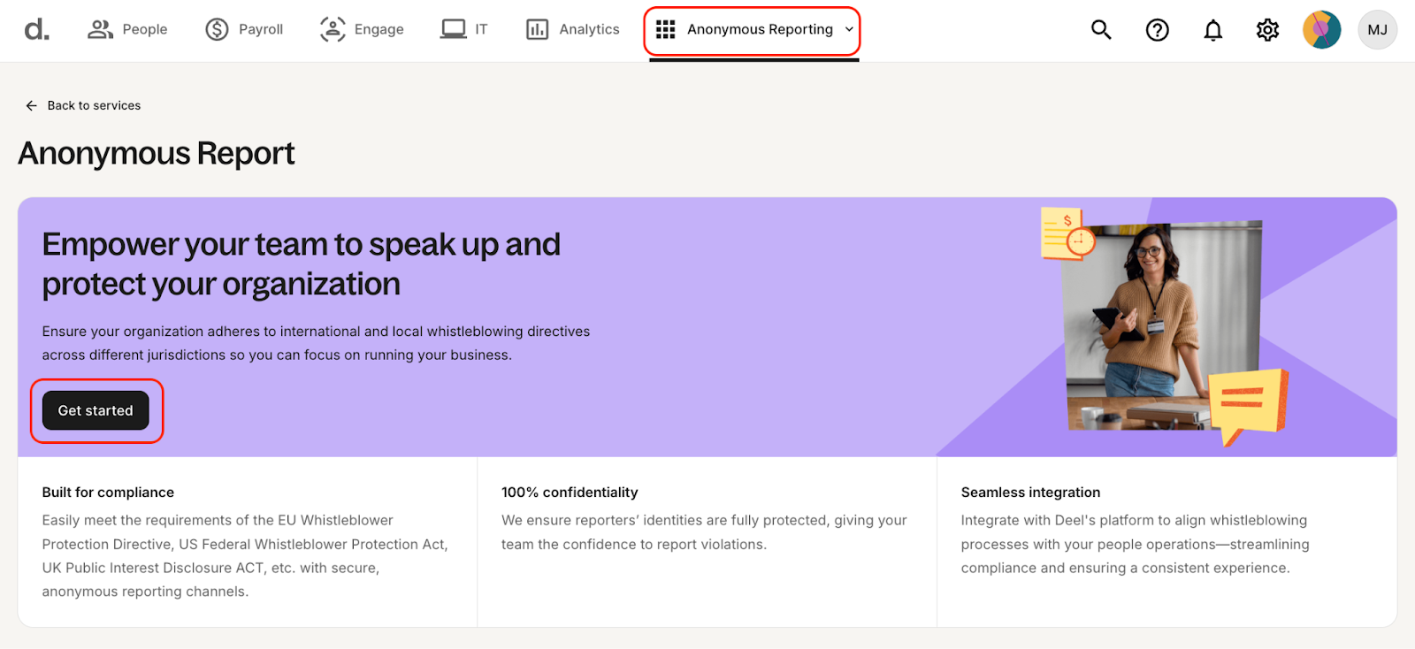Screen dimensions: 1415x649
Task: Click the '100% confidentiality' heading
Action: point(570,492)
